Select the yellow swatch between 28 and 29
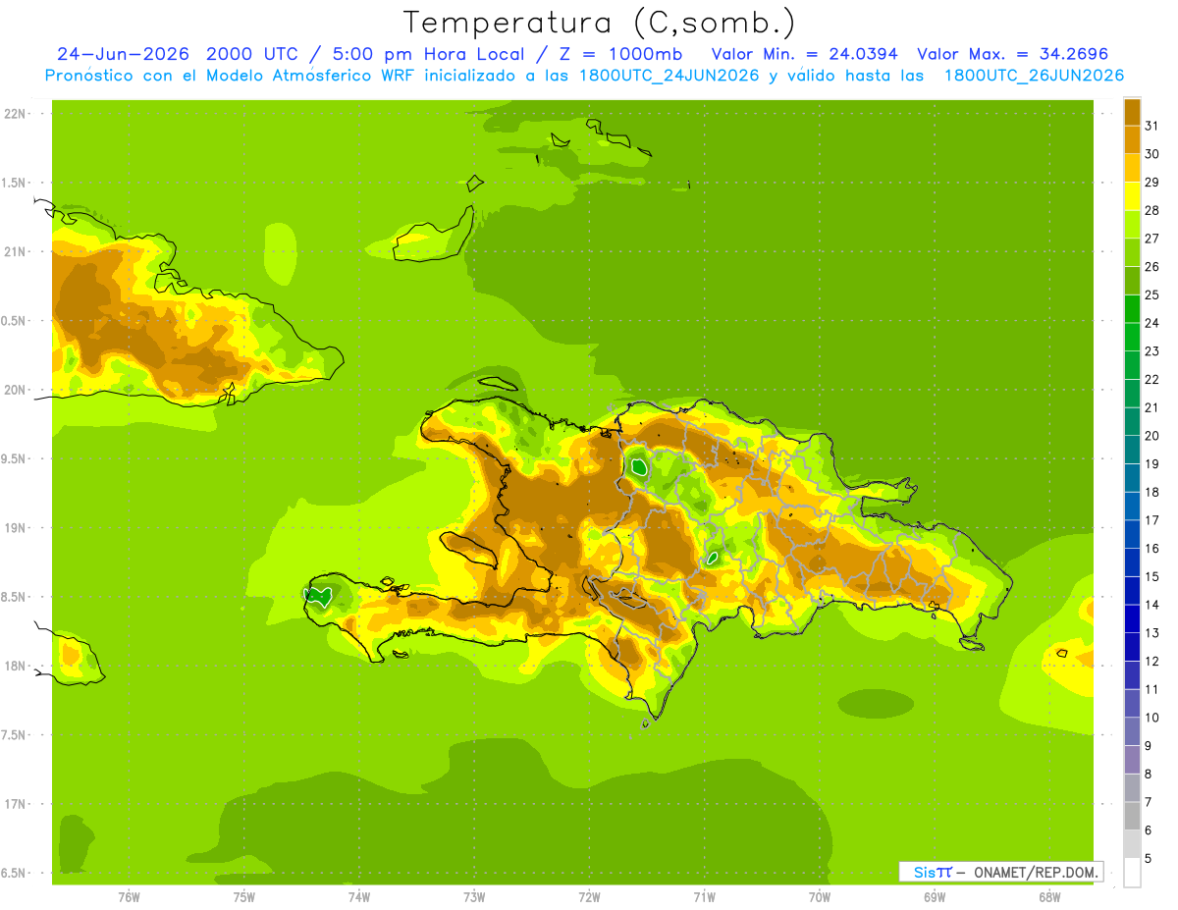 pos(1132,196)
